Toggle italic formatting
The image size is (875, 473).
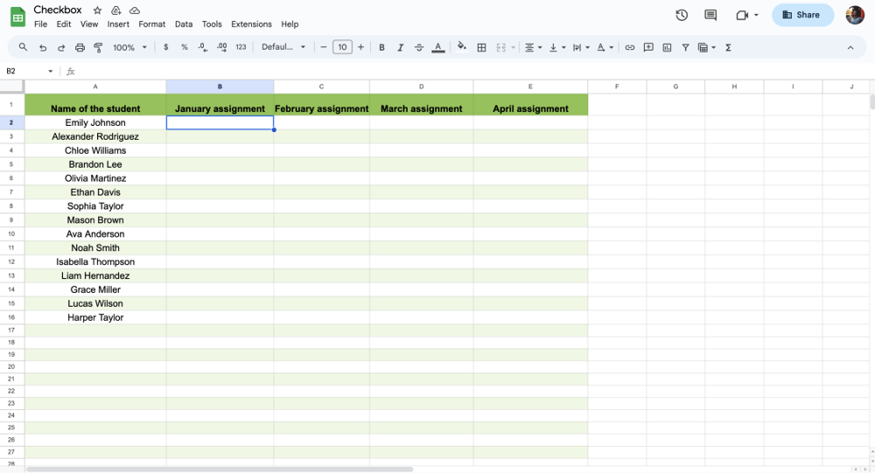click(401, 47)
